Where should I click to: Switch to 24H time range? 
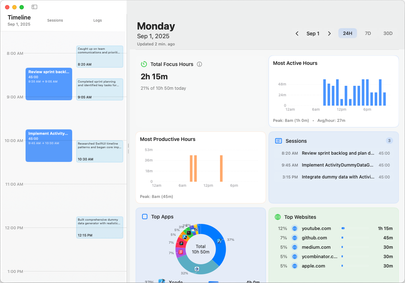[x=347, y=33]
